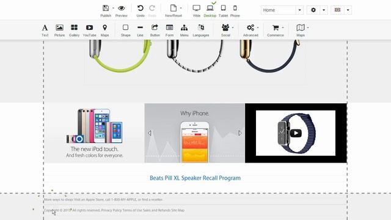Click the Site Map footer link
Viewport: 391px width, 220px height.
[178, 210]
